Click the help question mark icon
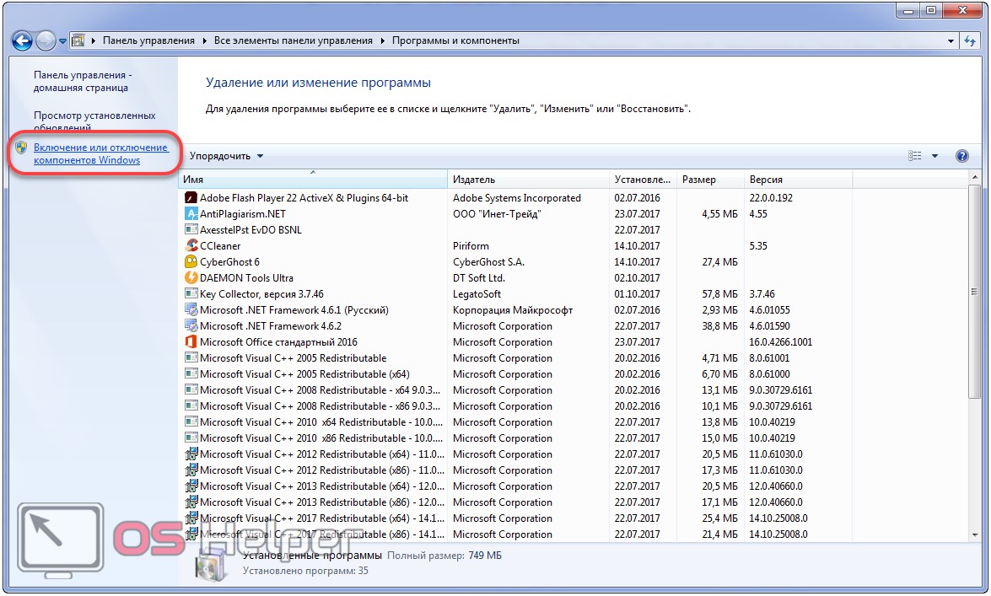 962,156
